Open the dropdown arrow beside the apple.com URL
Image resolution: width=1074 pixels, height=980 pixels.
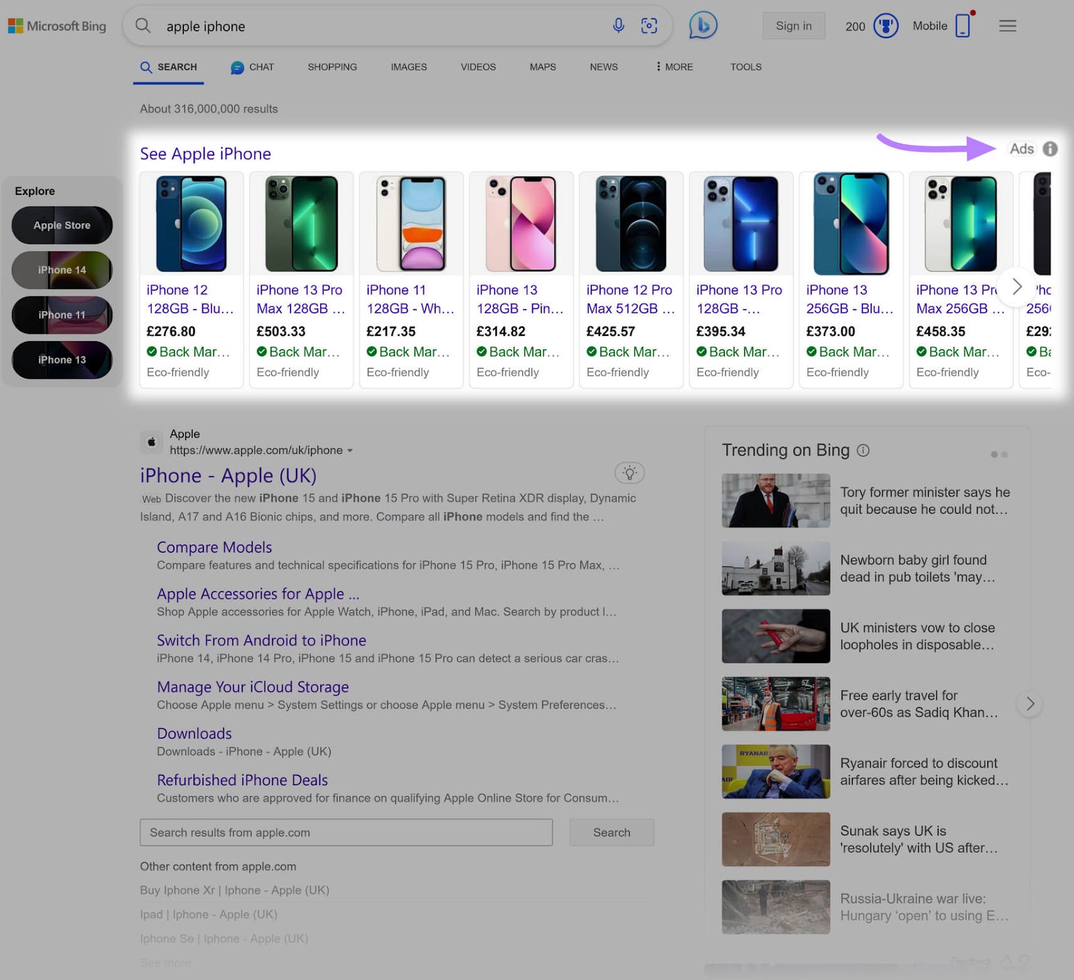tap(350, 451)
